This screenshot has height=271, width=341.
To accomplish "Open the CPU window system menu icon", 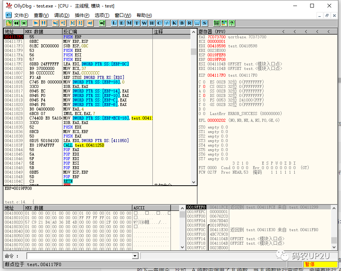I will (x=9, y=15).
